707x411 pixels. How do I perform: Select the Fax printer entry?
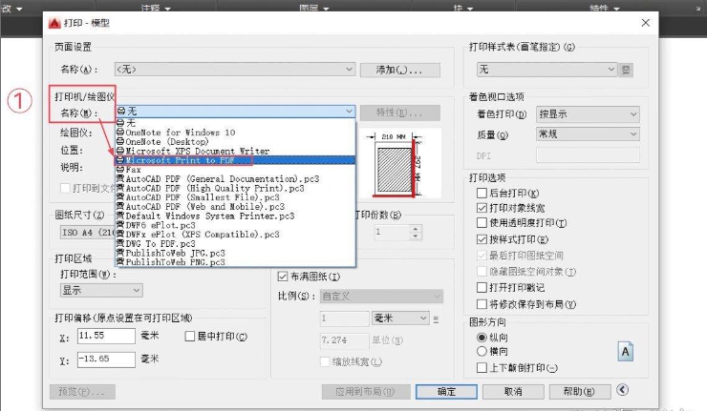134,170
